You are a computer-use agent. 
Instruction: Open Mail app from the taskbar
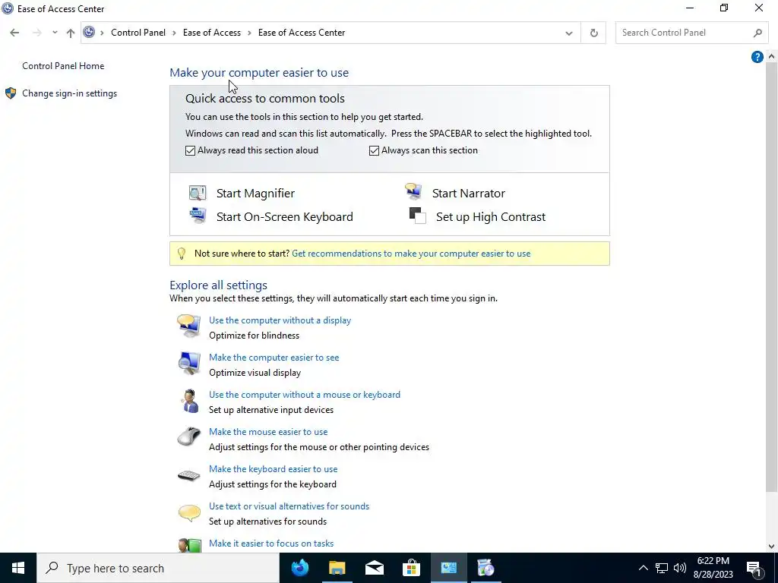375,568
